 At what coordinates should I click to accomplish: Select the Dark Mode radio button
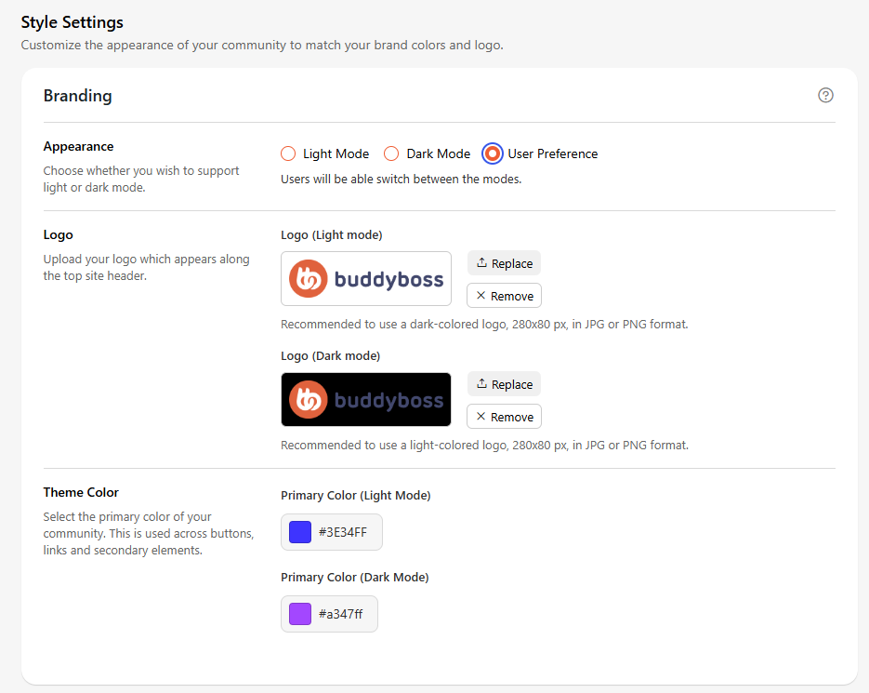click(x=391, y=153)
